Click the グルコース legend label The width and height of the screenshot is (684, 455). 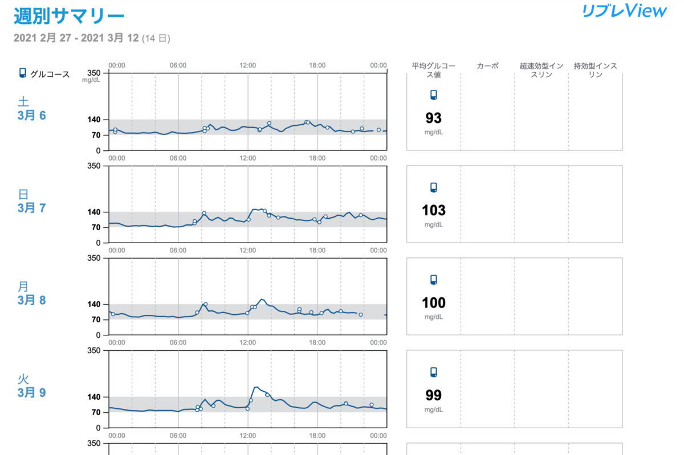coord(50,74)
